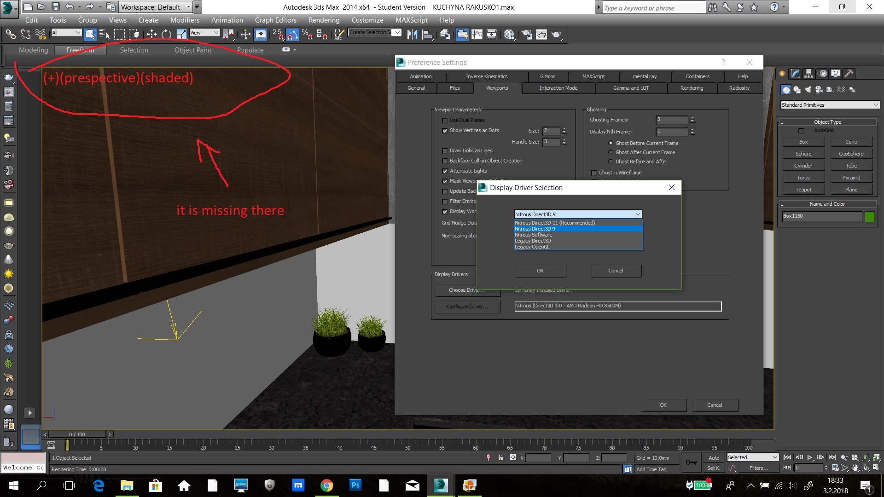Image resolution: width=884 pixels, height=497 pixels.
Task: Enable Draw Links as Lines
Action: 445,151
